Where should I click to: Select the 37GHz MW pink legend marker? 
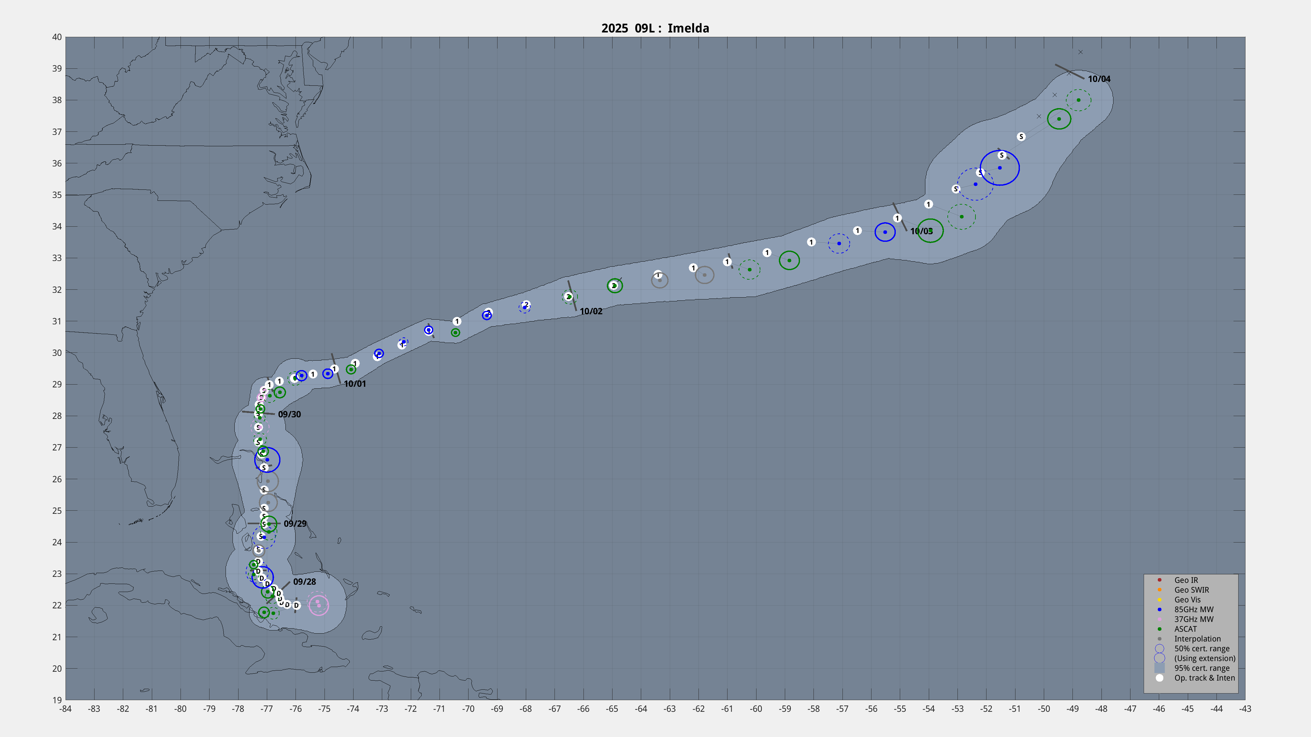pos(1159,619)
